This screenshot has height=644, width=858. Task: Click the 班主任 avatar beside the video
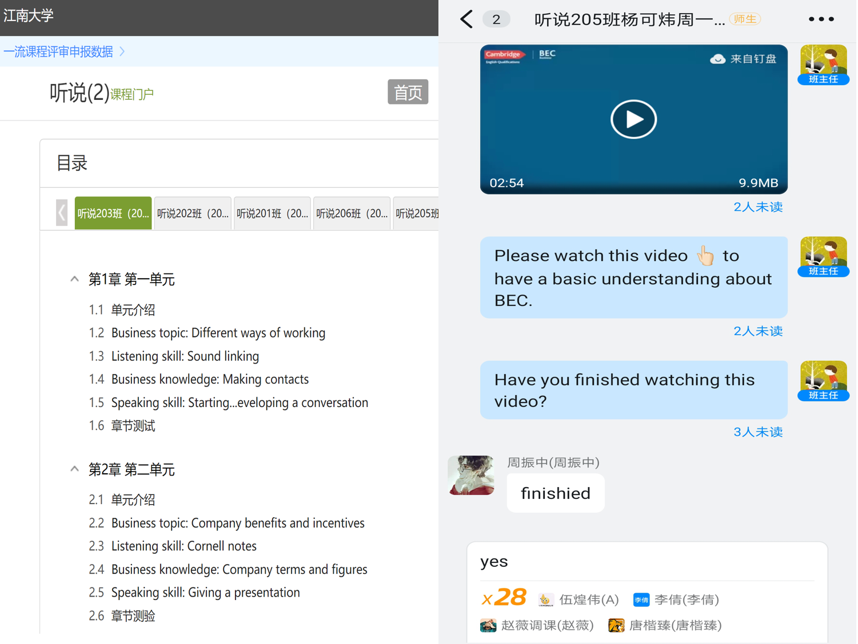(823, 65)
